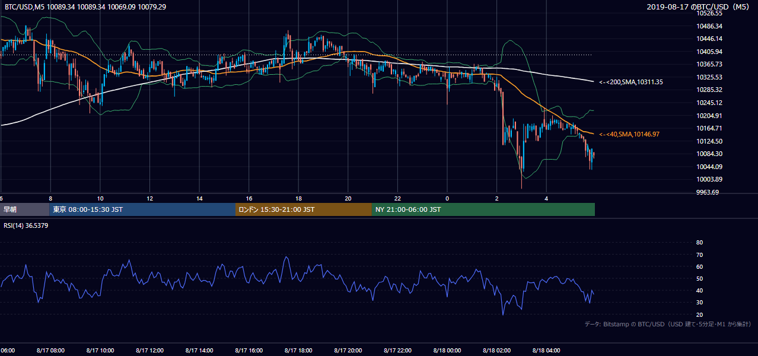Click RSI axis level 80
Image resolution: width=758 pixels, height=356 pixels.
tap(699, 243)
